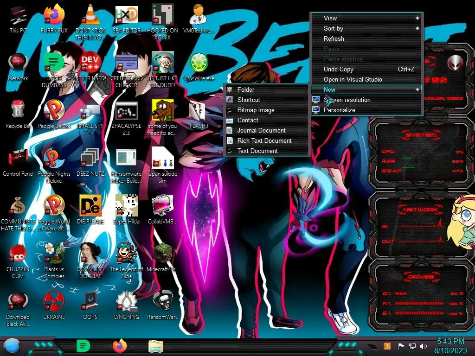
Task: Create a new Rich Text Document
Action: click(267, 141)
